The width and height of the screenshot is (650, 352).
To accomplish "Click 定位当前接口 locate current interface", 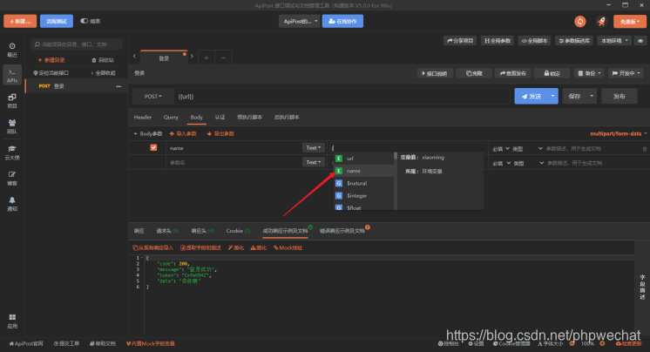I will 51,73.
